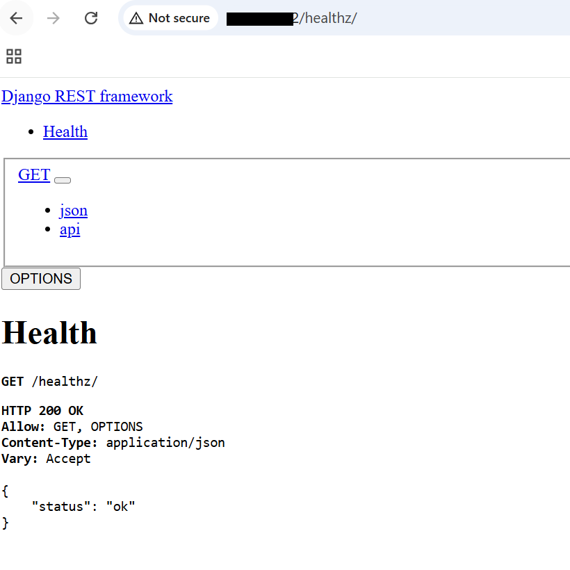Image resolution: width=570 pixels, height=570 pixels.
Task: Click the reload page icon
Action: click(90, 18)
